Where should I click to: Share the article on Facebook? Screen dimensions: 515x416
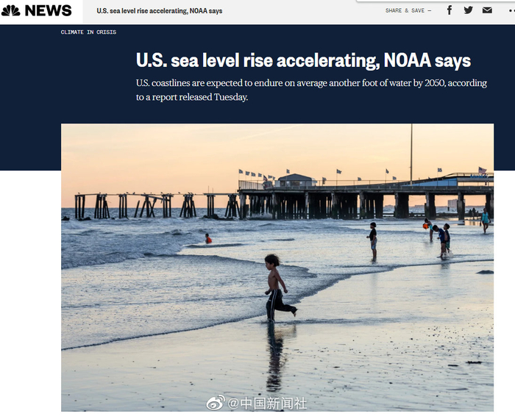click(450, 10)
